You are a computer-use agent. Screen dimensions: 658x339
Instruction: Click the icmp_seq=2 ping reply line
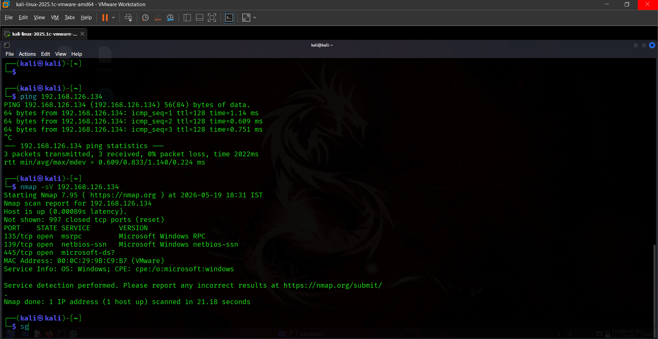click(x=133, y=121)
